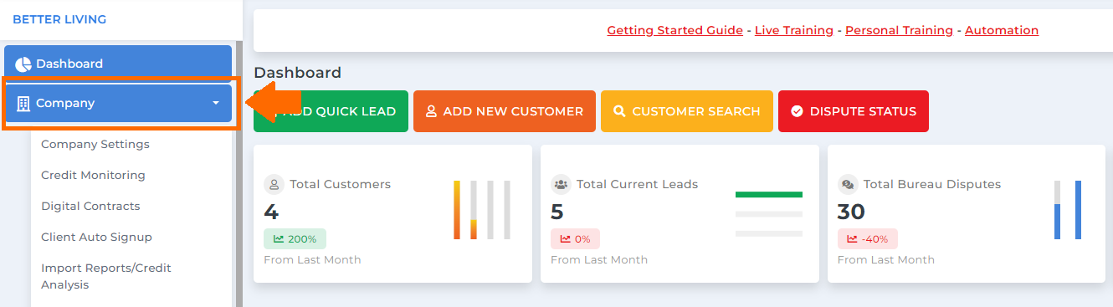1113x307 pixels.
Task: Click the Dashboard pie chart icon
Action: coord(23,64)
